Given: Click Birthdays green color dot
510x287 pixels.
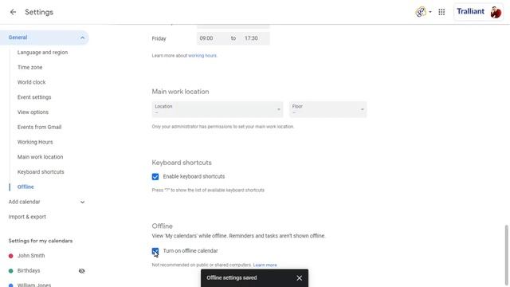Looking at the screenshot, I should [10, 271].
